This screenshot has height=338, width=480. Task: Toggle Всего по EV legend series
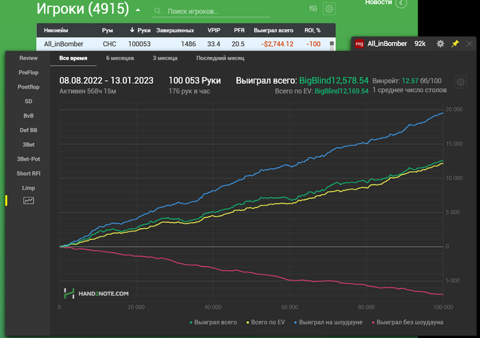coord(265,322)
